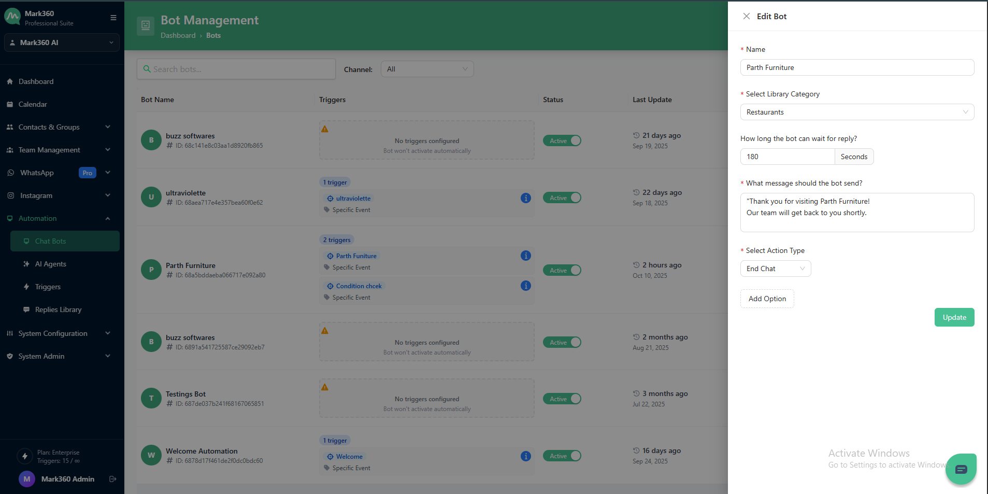Open the Select Library Category dropdown
This screenshot has width=988, height=494.
click(856, 112)
